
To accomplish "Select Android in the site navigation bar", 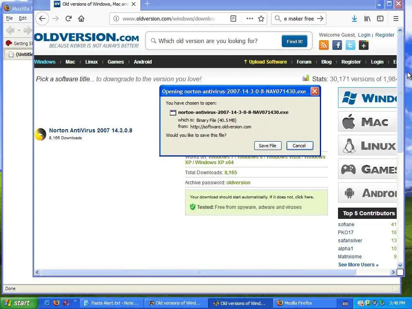I will (x=143, y=62).
